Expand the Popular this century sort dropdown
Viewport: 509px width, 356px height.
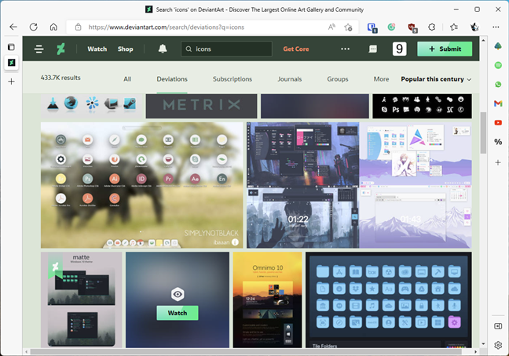(436, 79)
